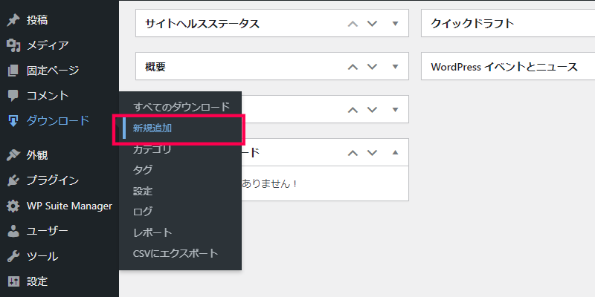Screen dimensions: 595x297
Task: Open レポート in the download submenu
Action: click(x=152, y=232)
